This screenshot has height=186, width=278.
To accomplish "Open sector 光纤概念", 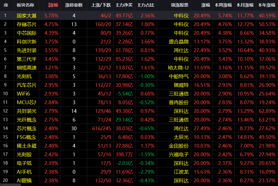I will 27,120.
